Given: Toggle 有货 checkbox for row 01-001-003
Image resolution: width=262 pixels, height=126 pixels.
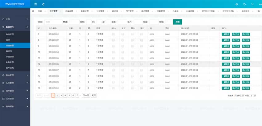Looking at the screenshot, I should pyautogui.click(x=123, y=46).
